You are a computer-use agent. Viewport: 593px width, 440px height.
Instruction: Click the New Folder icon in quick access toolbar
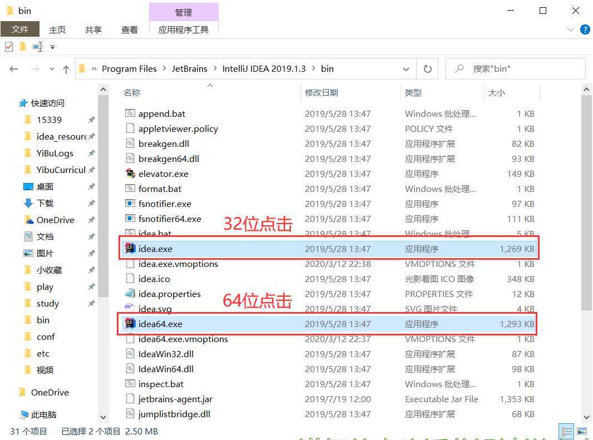23,47
